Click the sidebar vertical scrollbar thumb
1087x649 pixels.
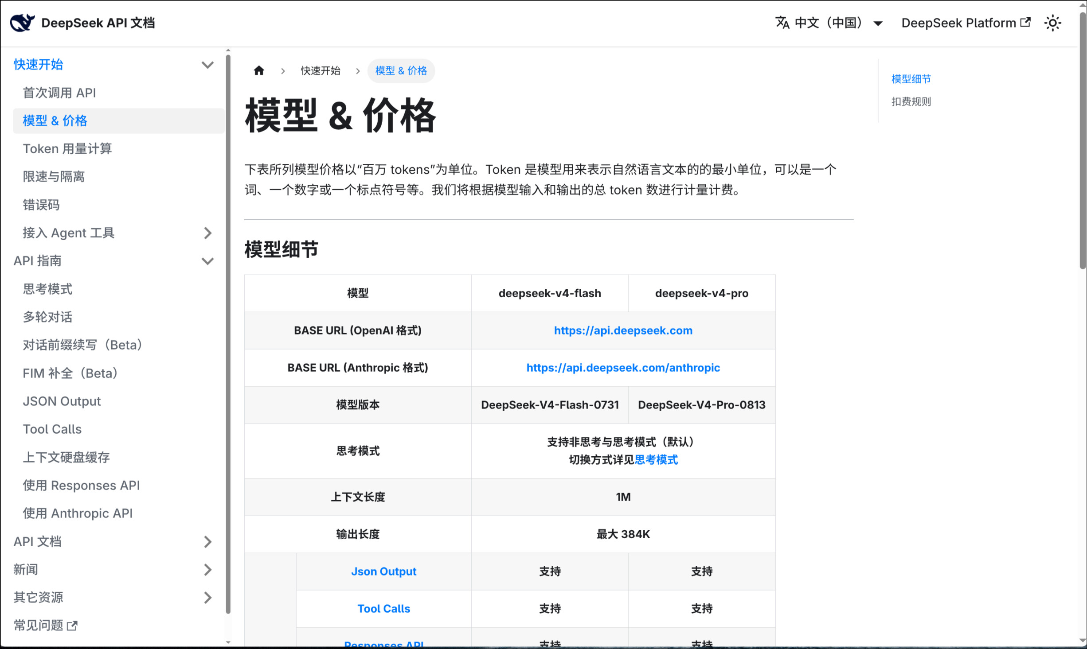click(x=228, y=334)
